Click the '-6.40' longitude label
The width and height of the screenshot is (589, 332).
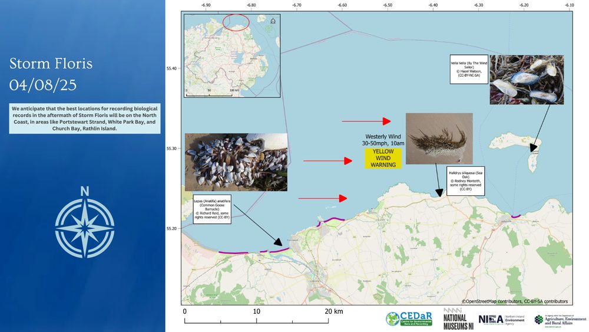coord(433,5)
